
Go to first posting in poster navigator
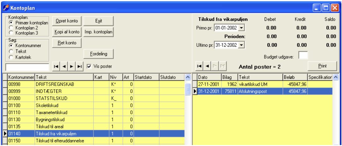199,66
